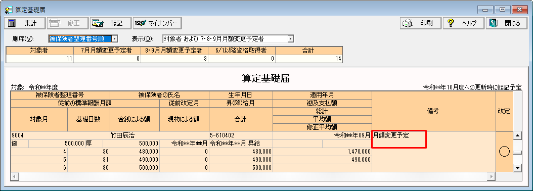The height and width of the screenshot is (191, 533).
Task: Click the 基礎日数 column header
Action: click(88, 119)
